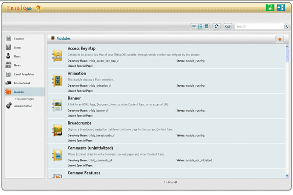
Task: Click the Tribiq logo
Action: 19,8
